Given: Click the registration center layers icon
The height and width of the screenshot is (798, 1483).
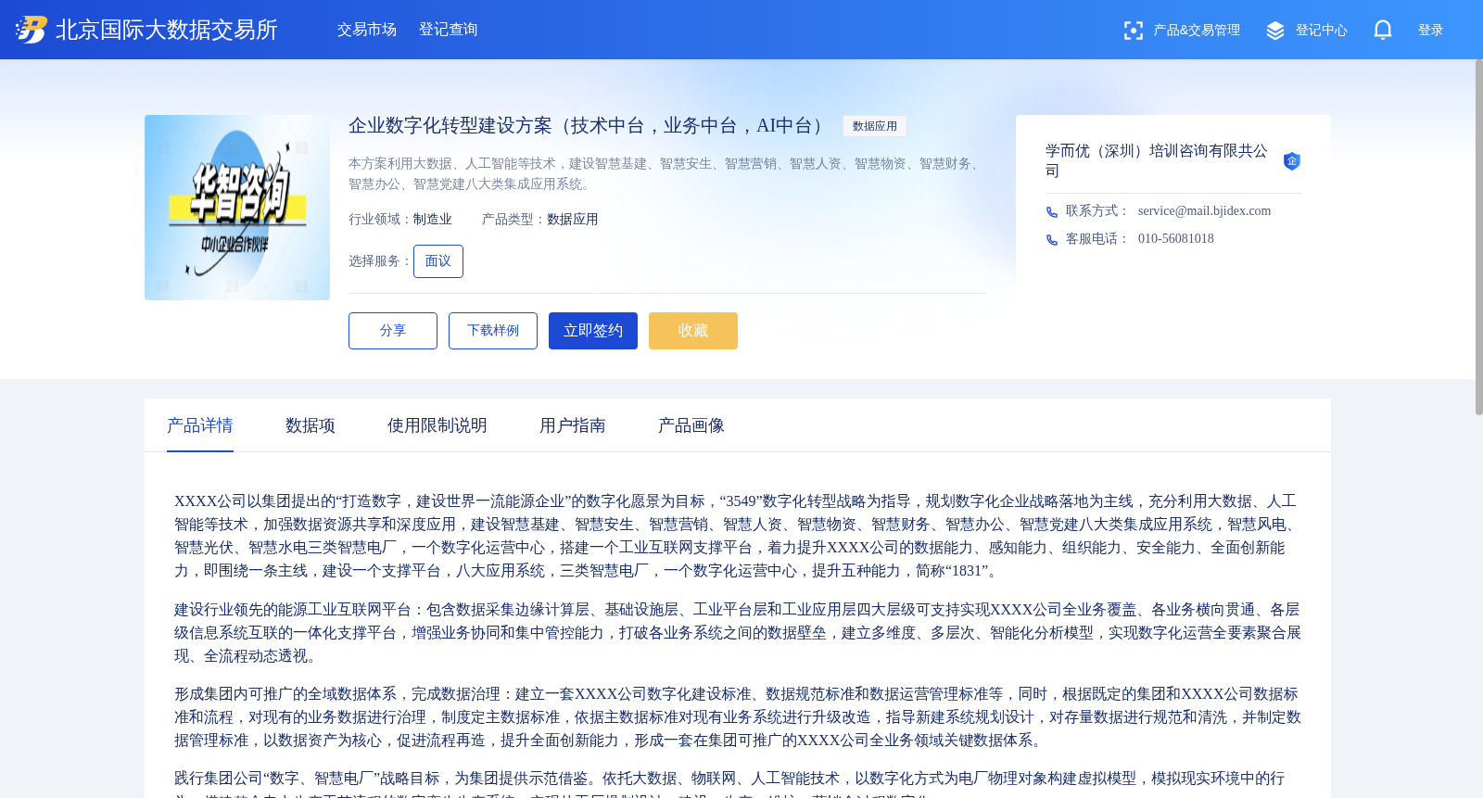Looking at the screenshot, I should tap(1275, 31).
